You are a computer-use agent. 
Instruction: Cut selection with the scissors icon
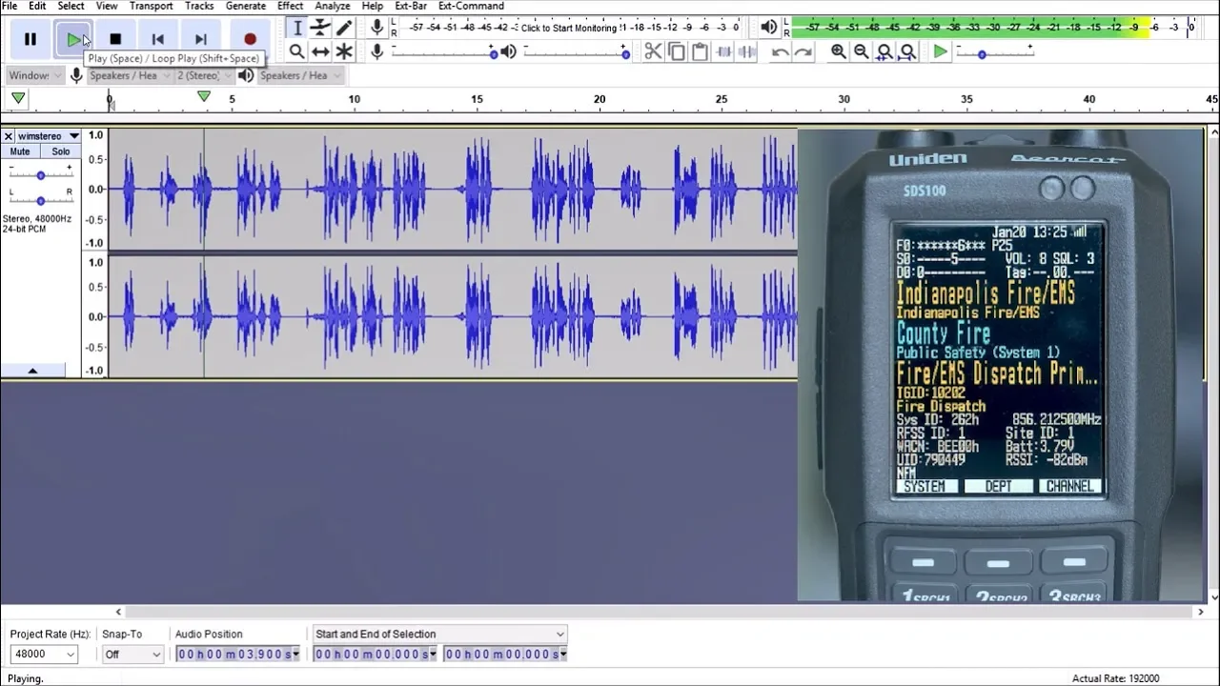pos(653,51)
